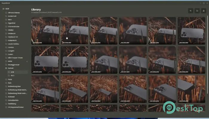Open the _DSC2137.ARW thumbnail
Screen dimensions: 209x119
(x=133, y=60)
